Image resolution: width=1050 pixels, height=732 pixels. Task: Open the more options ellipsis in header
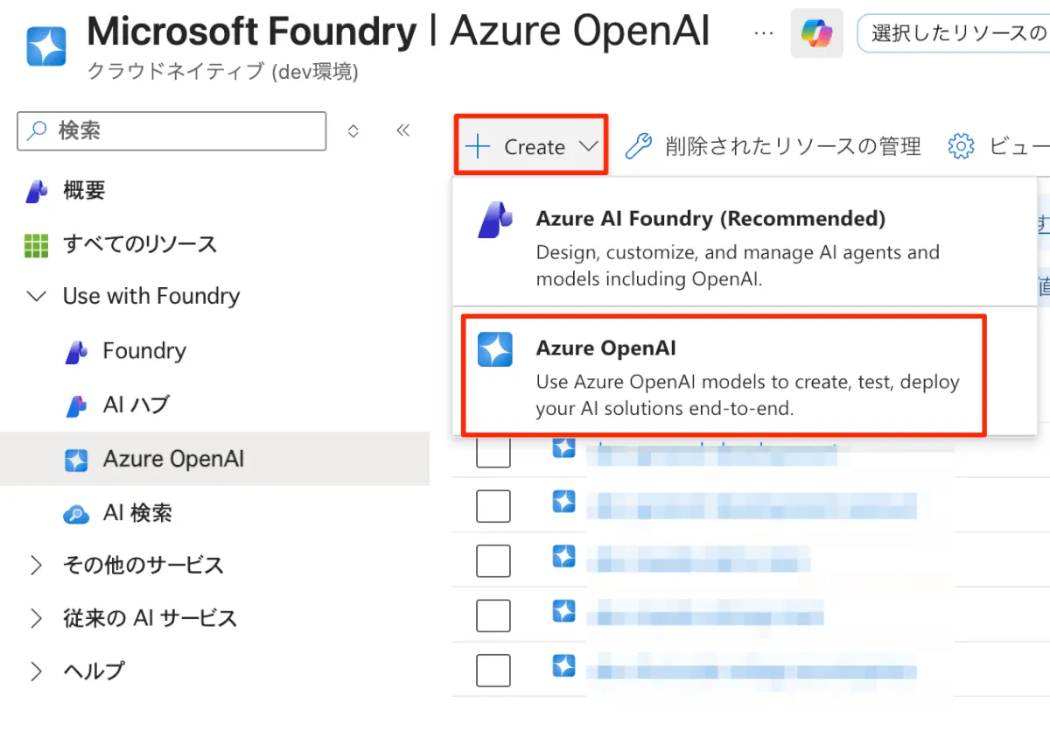pos(763,33)
